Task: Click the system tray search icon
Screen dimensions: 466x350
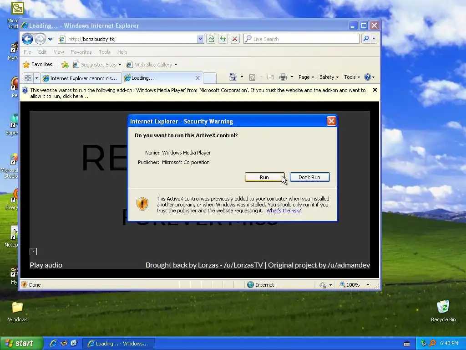Action: click(432, 343)
